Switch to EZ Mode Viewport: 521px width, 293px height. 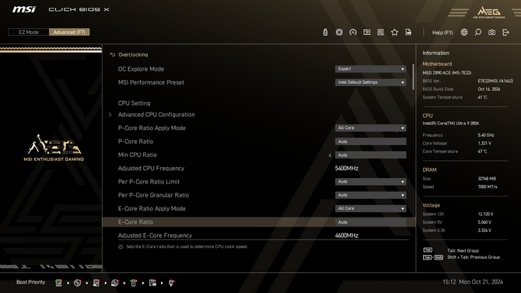pos(29,32)
